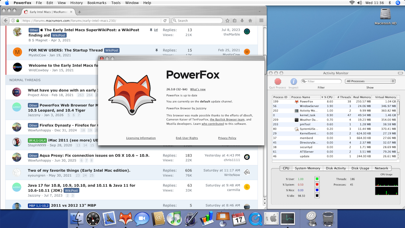Open the What's new link

[x=198, y=89]
